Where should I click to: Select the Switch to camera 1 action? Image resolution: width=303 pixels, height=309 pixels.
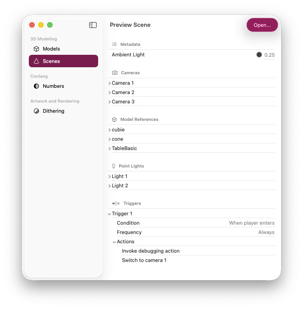(144, 260)
